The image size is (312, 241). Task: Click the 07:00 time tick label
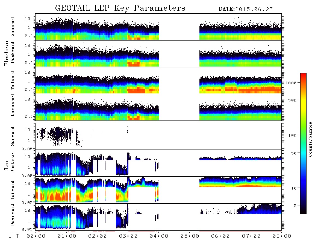[x=251, y=236]
